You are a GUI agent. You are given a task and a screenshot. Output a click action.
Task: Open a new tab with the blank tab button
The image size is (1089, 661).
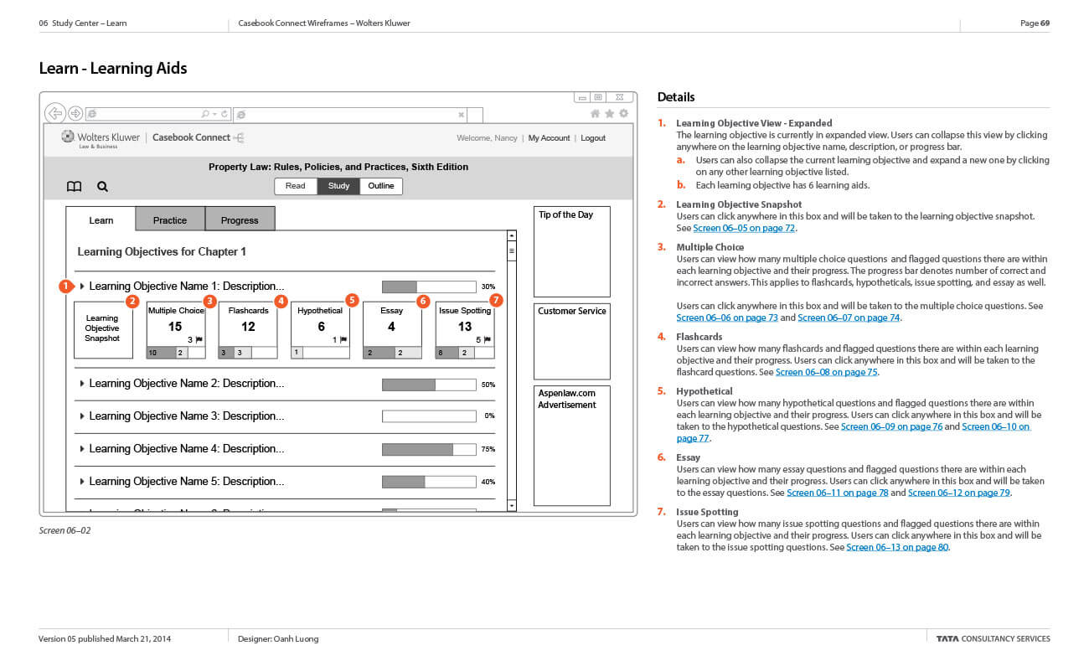click(475, 115)
